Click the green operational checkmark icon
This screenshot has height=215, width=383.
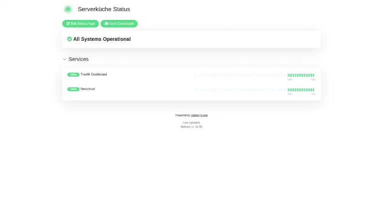coord(69,39)
